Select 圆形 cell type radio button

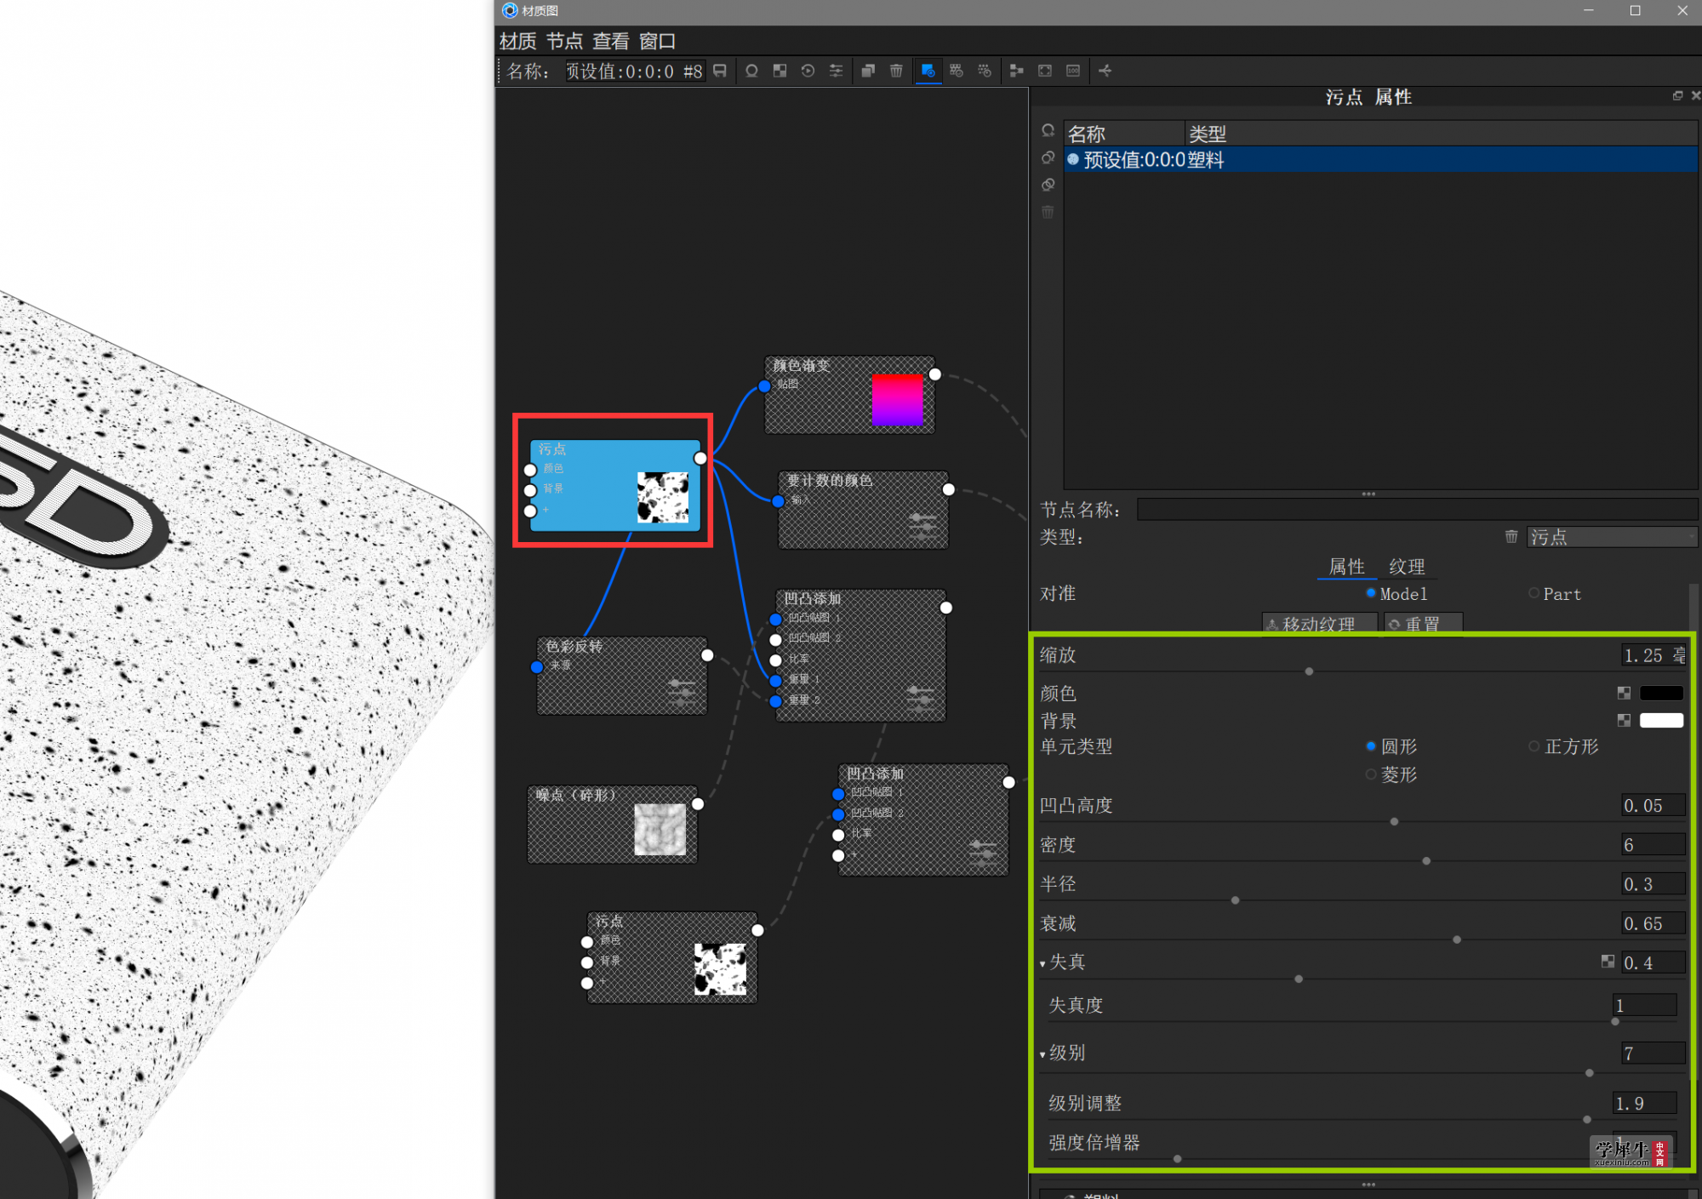(x=1370, y=746)
